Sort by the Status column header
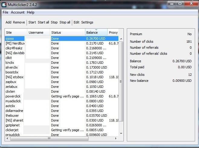Viewport: 199px width, 148px height. pyautogui.click(x=67, y=32)
